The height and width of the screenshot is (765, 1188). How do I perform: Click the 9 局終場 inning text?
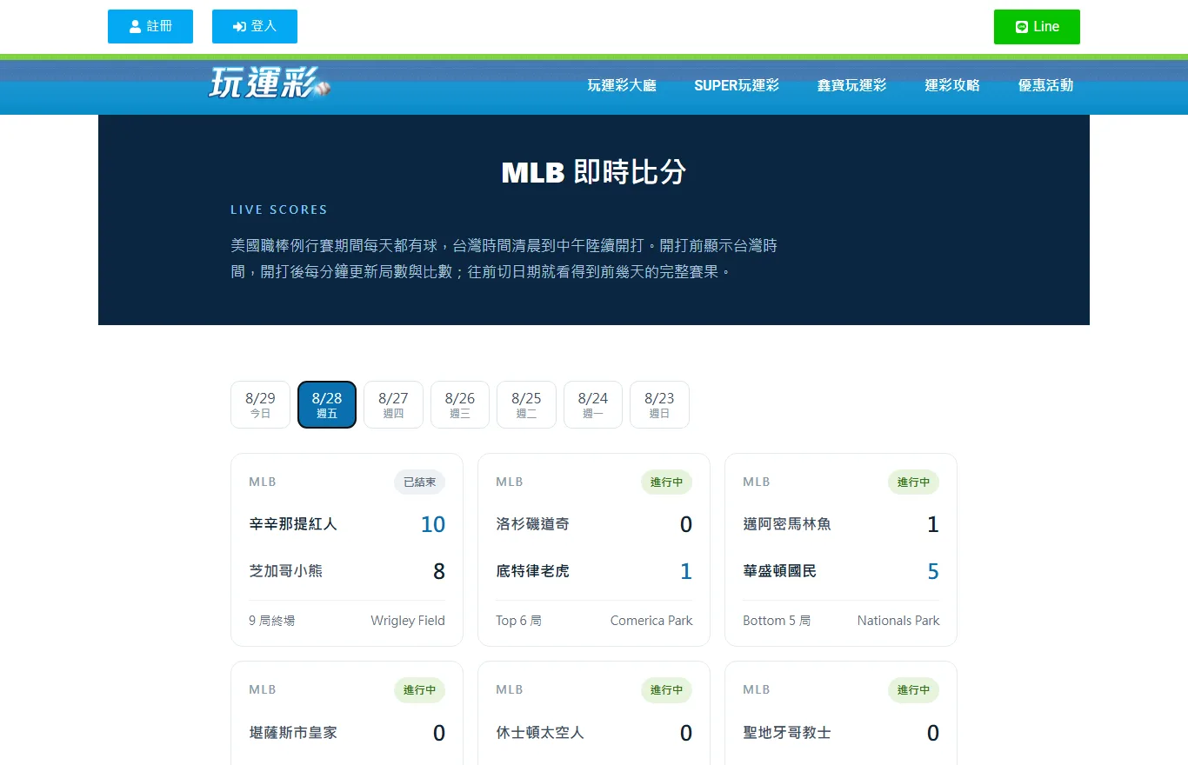tap(272, 621)
